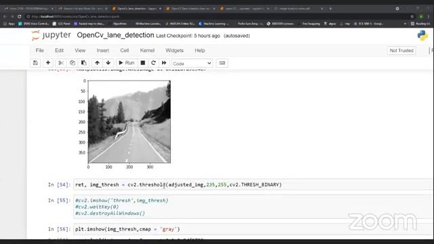Select the plt.imshow(img_thresh) cell
This screenshot has height=244, width=434.
coord(253,229)
